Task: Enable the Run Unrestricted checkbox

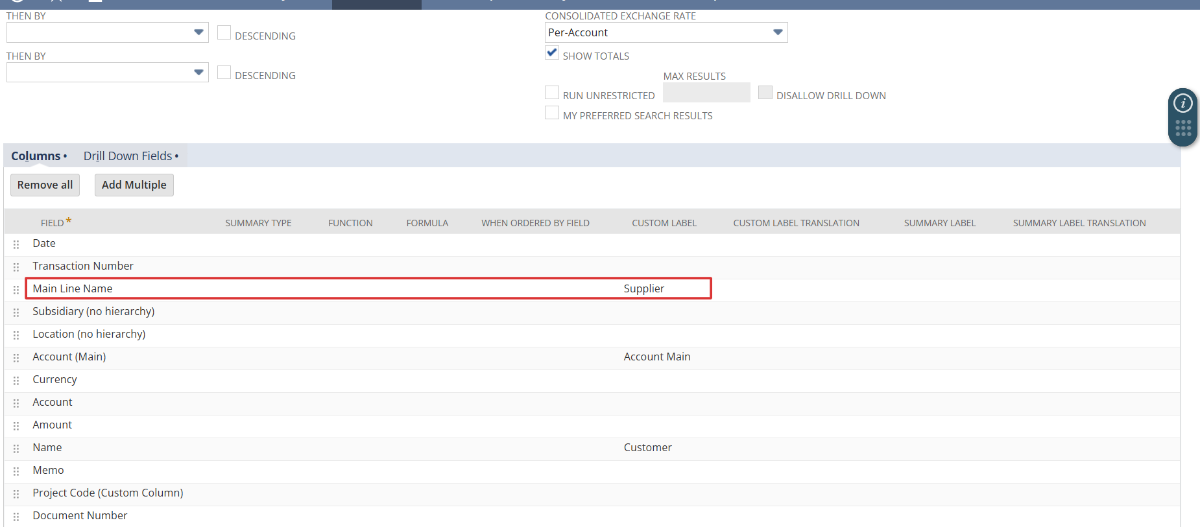Action: (x=552, y=93)
